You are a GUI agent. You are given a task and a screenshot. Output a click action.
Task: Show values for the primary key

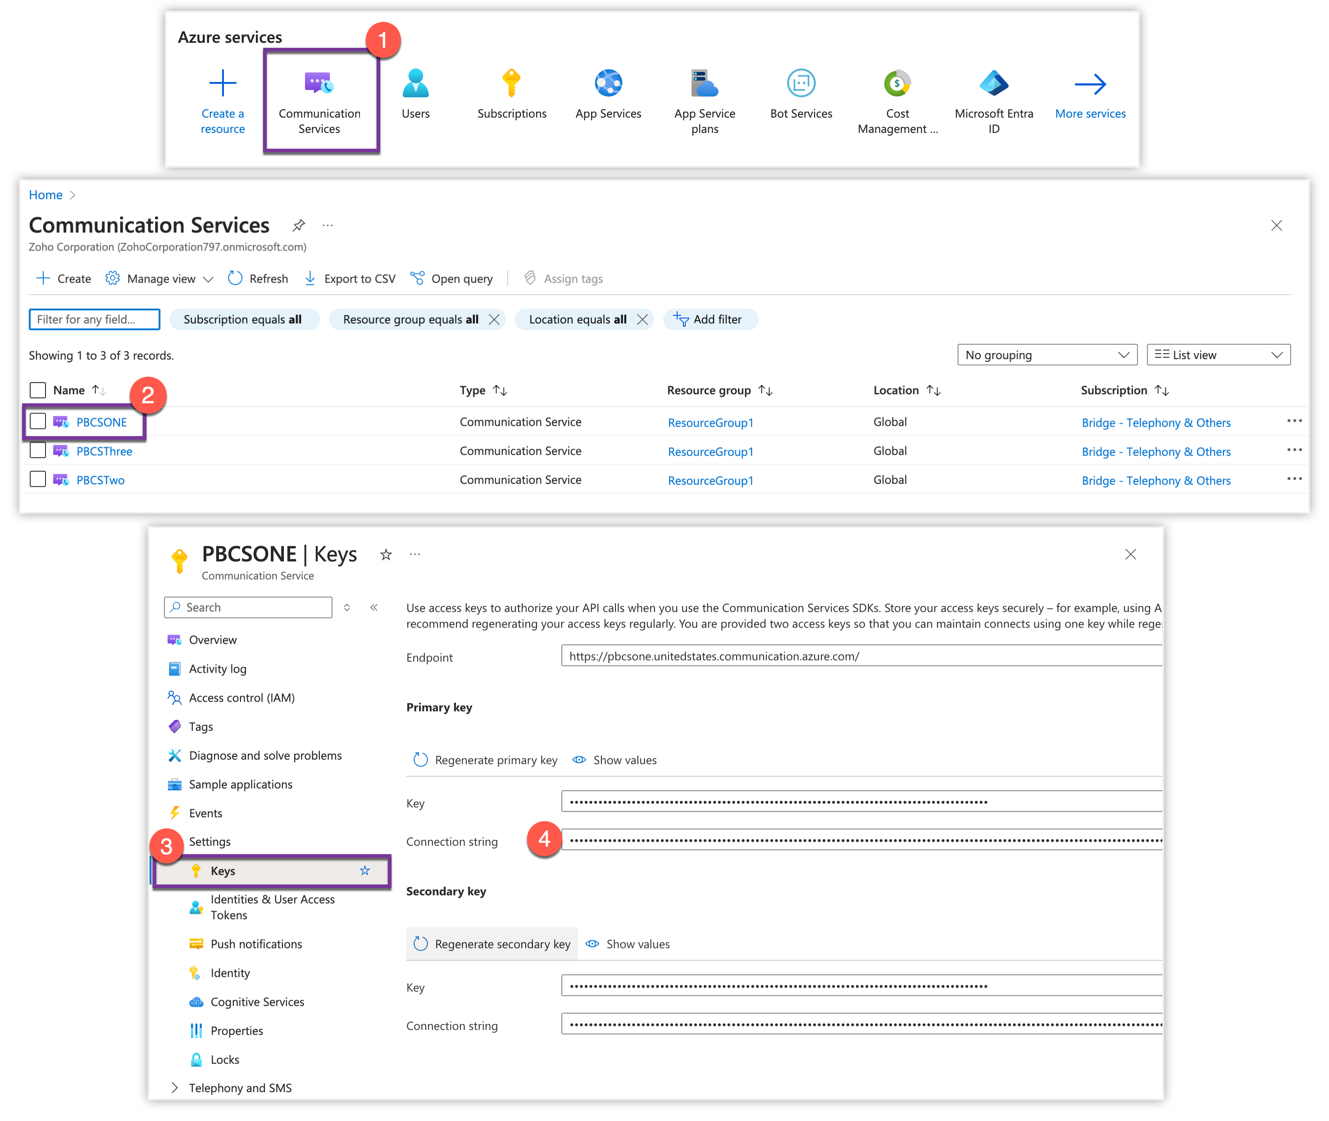tap(615, 760)
